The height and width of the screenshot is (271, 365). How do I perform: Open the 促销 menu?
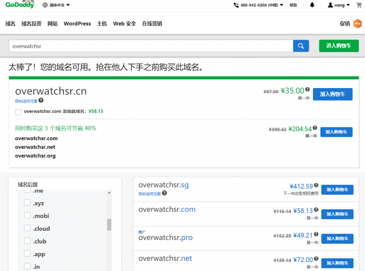point(345,24)
